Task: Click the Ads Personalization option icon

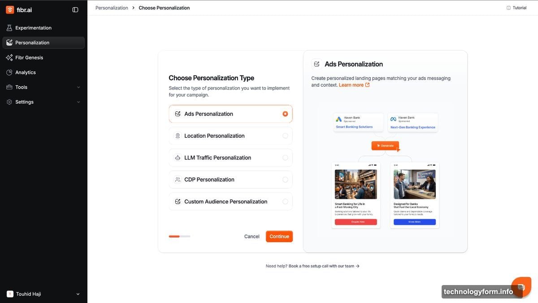Action: pos(178,114)
